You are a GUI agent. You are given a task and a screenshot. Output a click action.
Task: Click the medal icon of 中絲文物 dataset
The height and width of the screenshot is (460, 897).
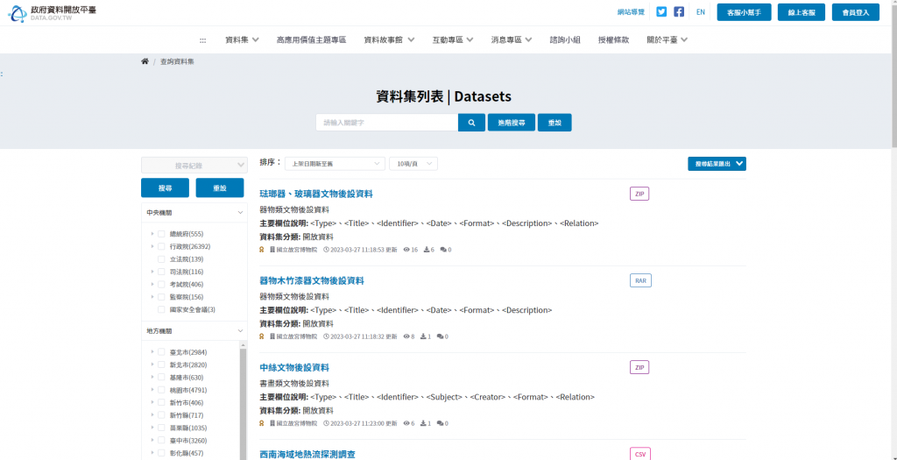(262, 423)
